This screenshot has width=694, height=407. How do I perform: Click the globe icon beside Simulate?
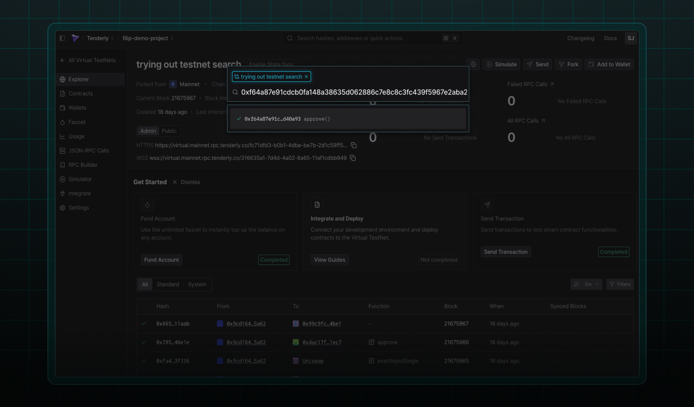click(x=473, y=64)
